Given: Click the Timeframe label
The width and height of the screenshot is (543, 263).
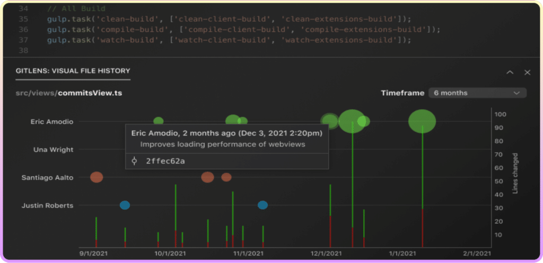Looking at the screenshot, I should (x=402, y=93).
